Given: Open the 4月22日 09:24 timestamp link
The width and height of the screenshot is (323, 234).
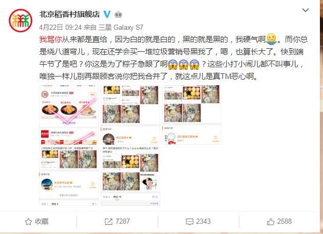Looking at the screenshot, I should click(x=61, y=27).
